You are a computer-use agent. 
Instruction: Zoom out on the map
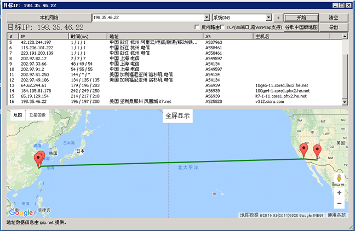coord(339,204)
